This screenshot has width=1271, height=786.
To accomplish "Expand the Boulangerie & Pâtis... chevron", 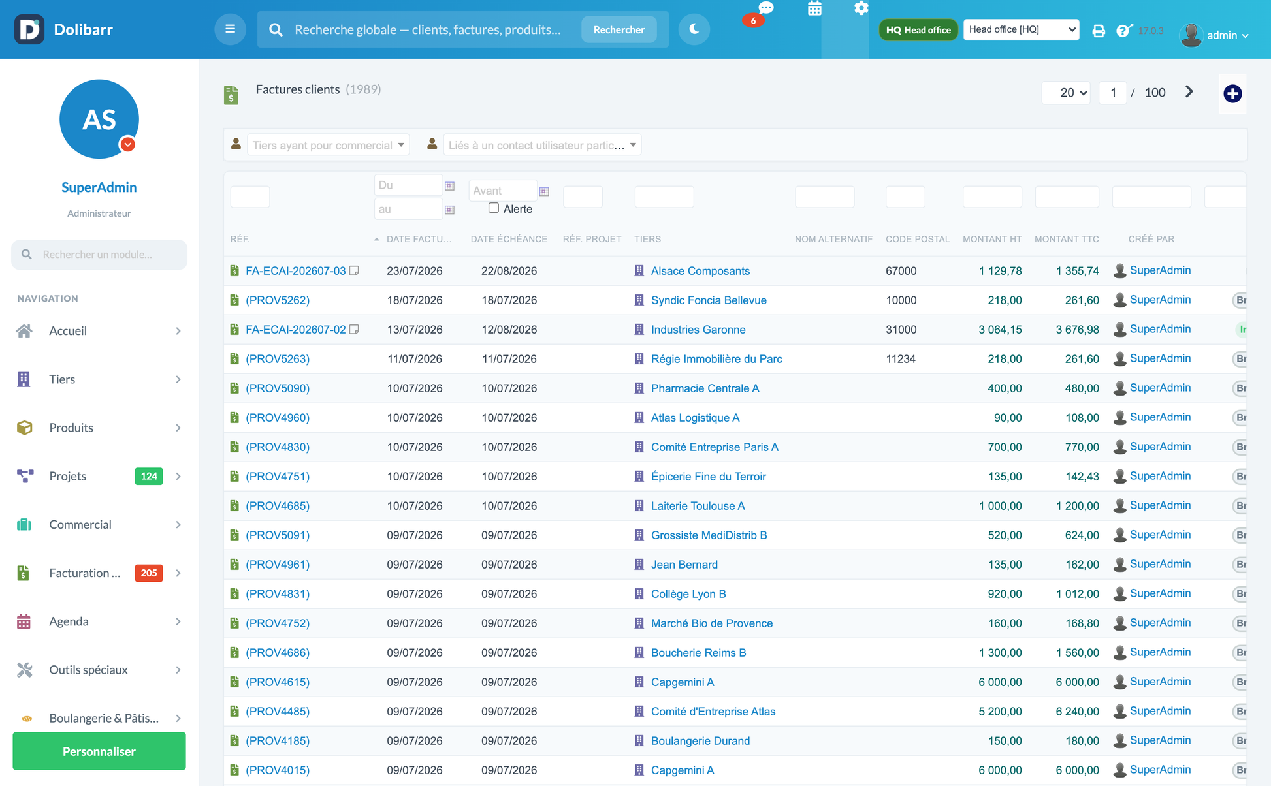I will (178, 718).
